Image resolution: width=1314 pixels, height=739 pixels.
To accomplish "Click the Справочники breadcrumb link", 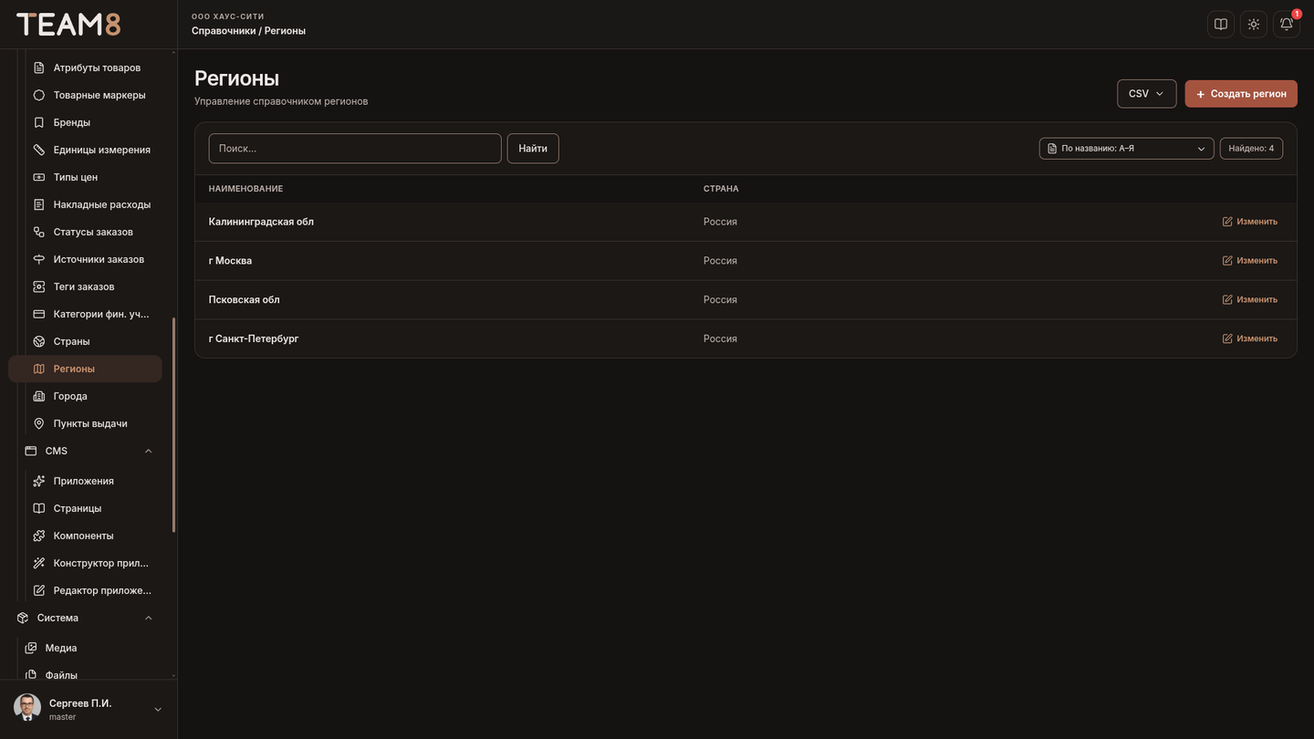I will click(224, 31).
